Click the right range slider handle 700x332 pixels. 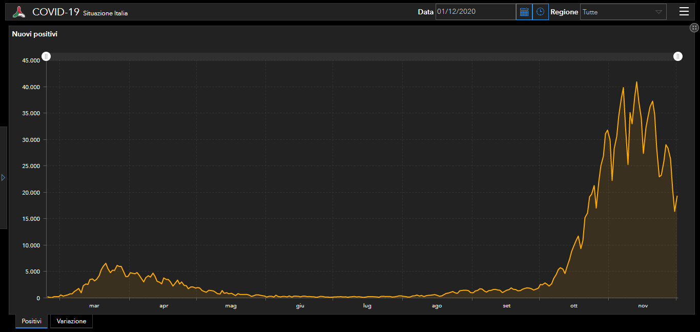(x=678, y=56)
